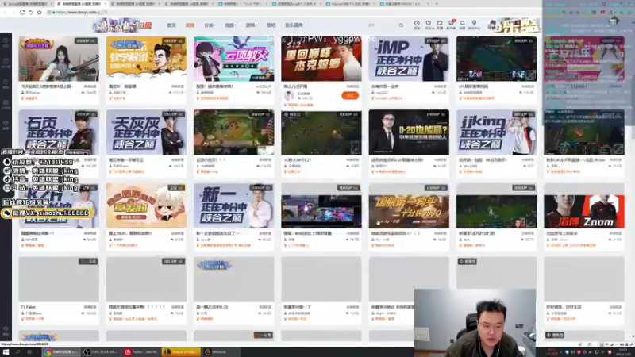Click the user avatar banner in header
635x357 pixels.
coord(514,25)
